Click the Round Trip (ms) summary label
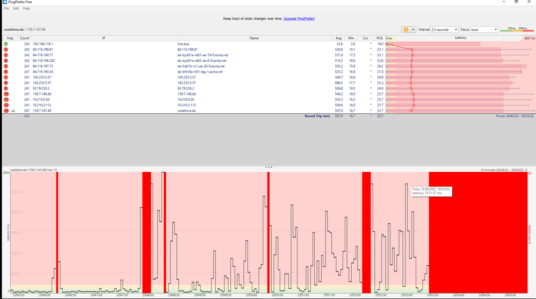The width and height of the screenshot is (536, 299). pos(317,116)
